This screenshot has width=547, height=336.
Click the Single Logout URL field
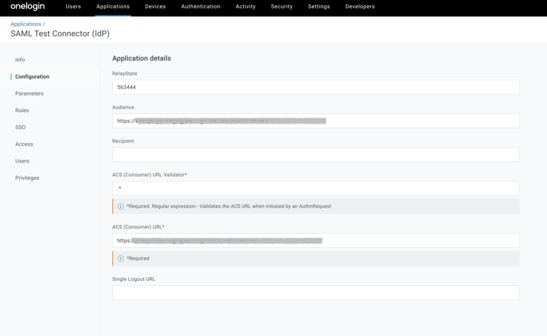point(316,293)
